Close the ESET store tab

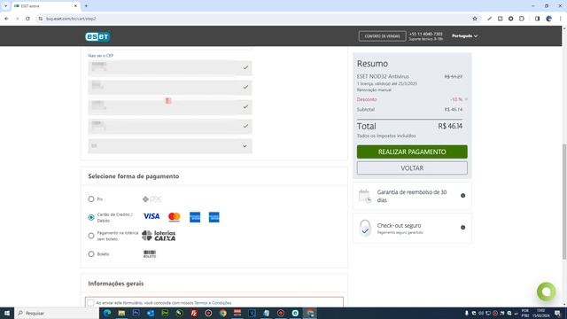[75, 6]
